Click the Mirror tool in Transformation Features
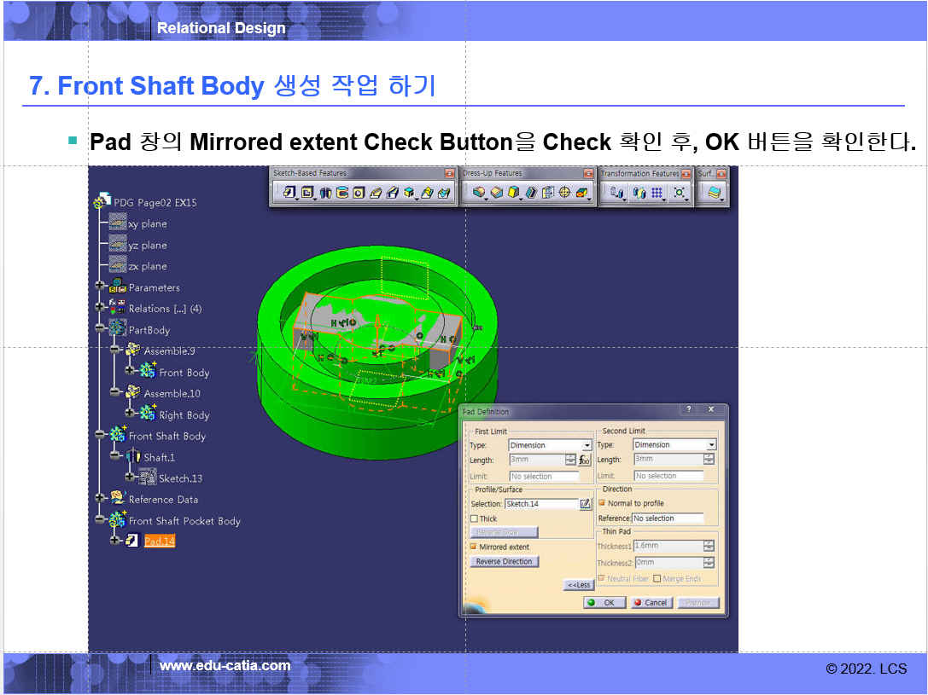 coord(639,194)
